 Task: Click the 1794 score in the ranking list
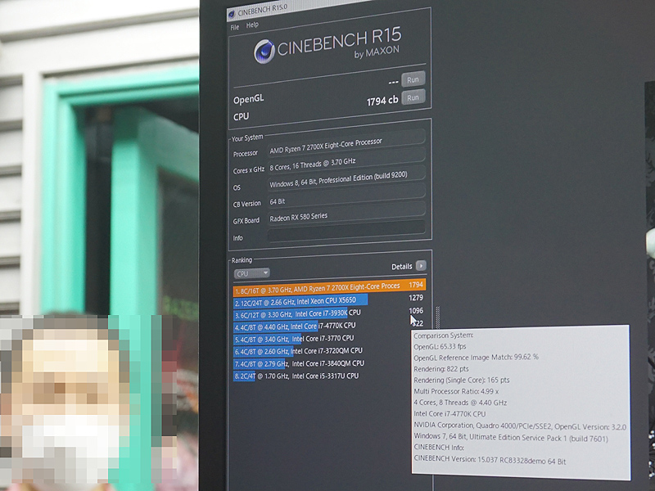tap(416, 285)
